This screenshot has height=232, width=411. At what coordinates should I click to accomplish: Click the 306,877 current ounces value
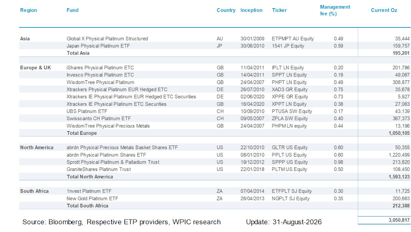tap(401, 82)
